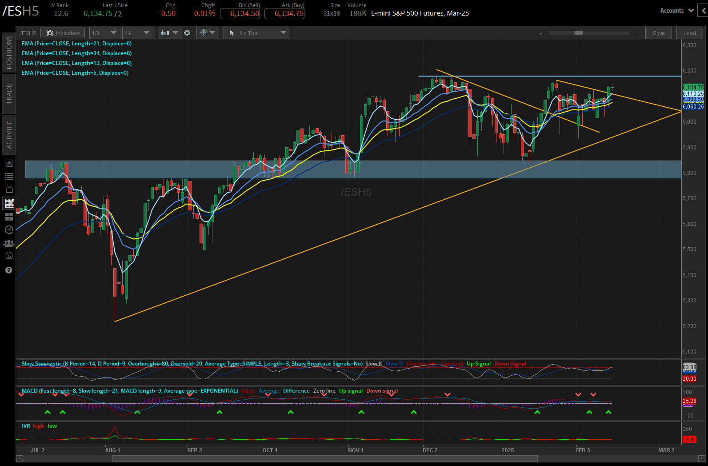Viewport: 708px width, 466px height.
Task: Click the zoom out minus sign
Action: (541, 33)
